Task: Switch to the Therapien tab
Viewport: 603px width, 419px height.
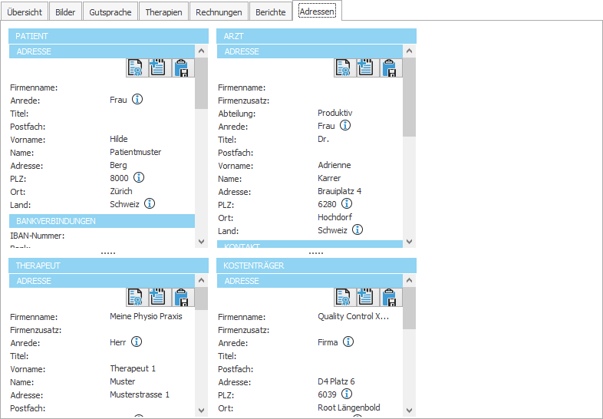Action: (163, 12)
